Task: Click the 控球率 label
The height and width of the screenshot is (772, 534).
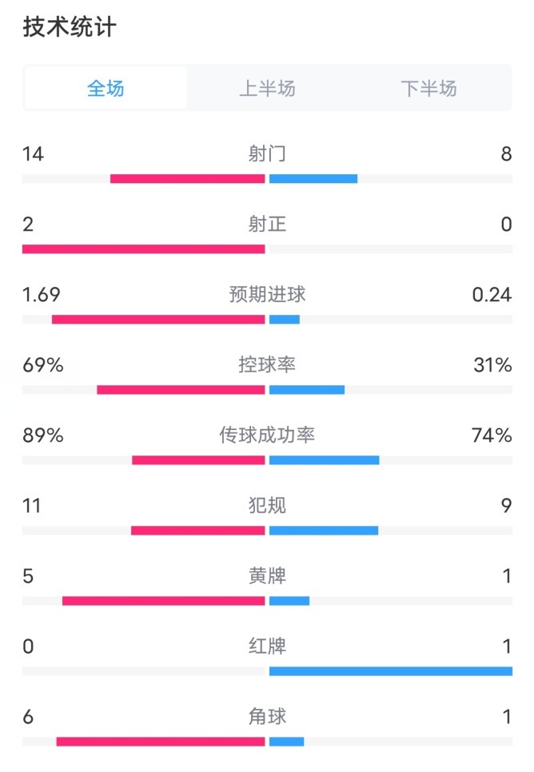Action: 267,364
